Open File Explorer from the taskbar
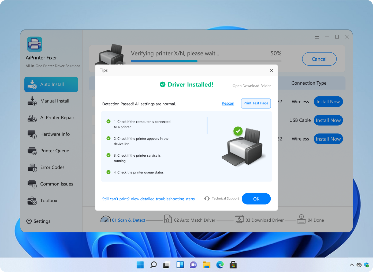The width and height of the screenshot is (373, 272). click(207, 265)
